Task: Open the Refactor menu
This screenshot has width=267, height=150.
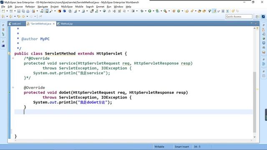Action: click(x=30, y=7)
